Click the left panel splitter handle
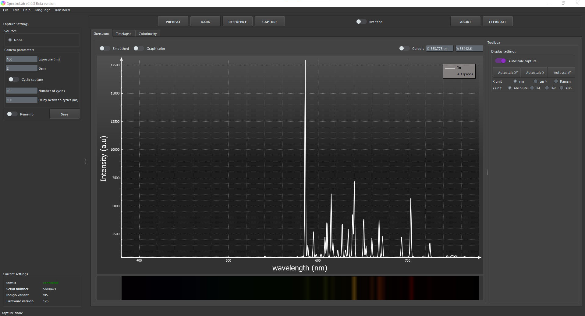The width and height of the screenshot is (585, 316). [x=85, y=161]
